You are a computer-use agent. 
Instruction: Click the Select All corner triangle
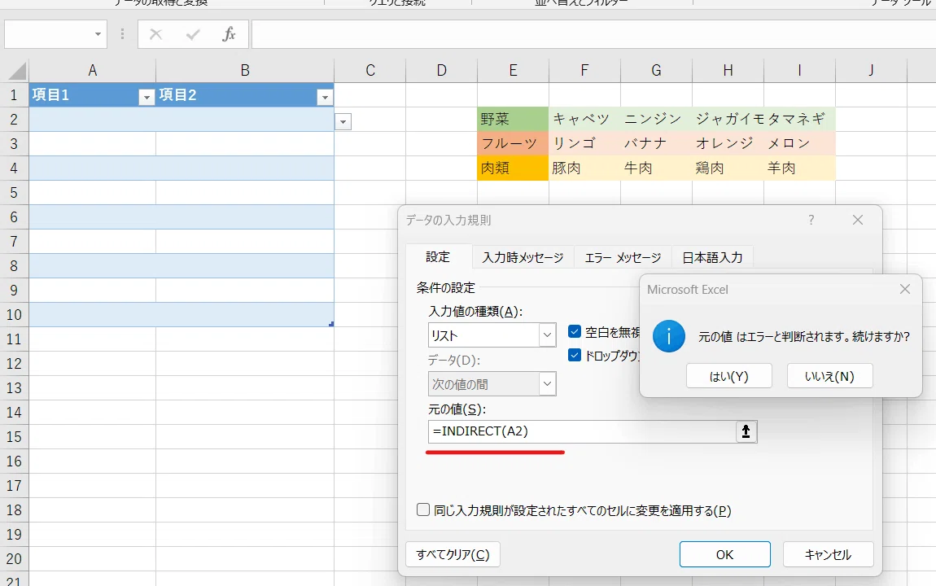17,71
